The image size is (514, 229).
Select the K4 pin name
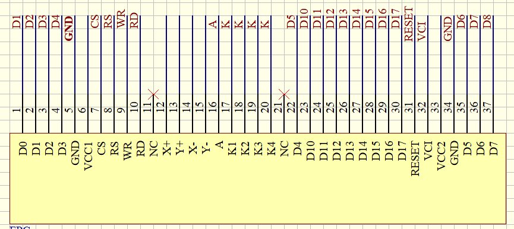coord(272,148)
